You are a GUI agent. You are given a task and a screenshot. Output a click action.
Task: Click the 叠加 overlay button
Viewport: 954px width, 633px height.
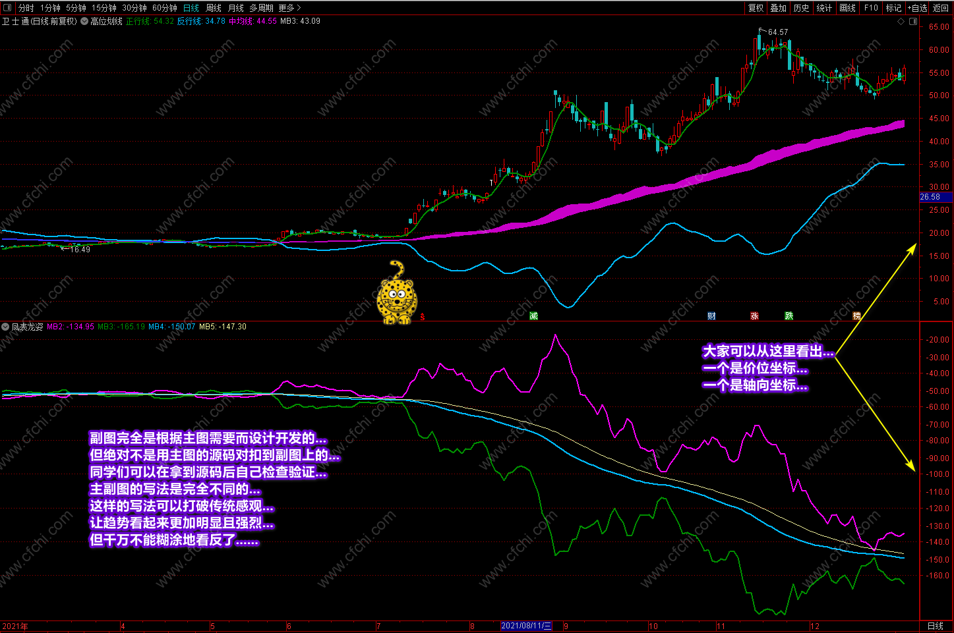pos(779,8)
